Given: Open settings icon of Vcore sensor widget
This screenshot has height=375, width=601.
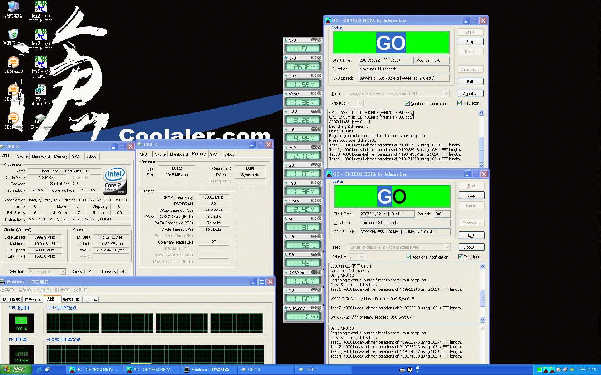Looking at the screenshot, I should pos(313,94).
